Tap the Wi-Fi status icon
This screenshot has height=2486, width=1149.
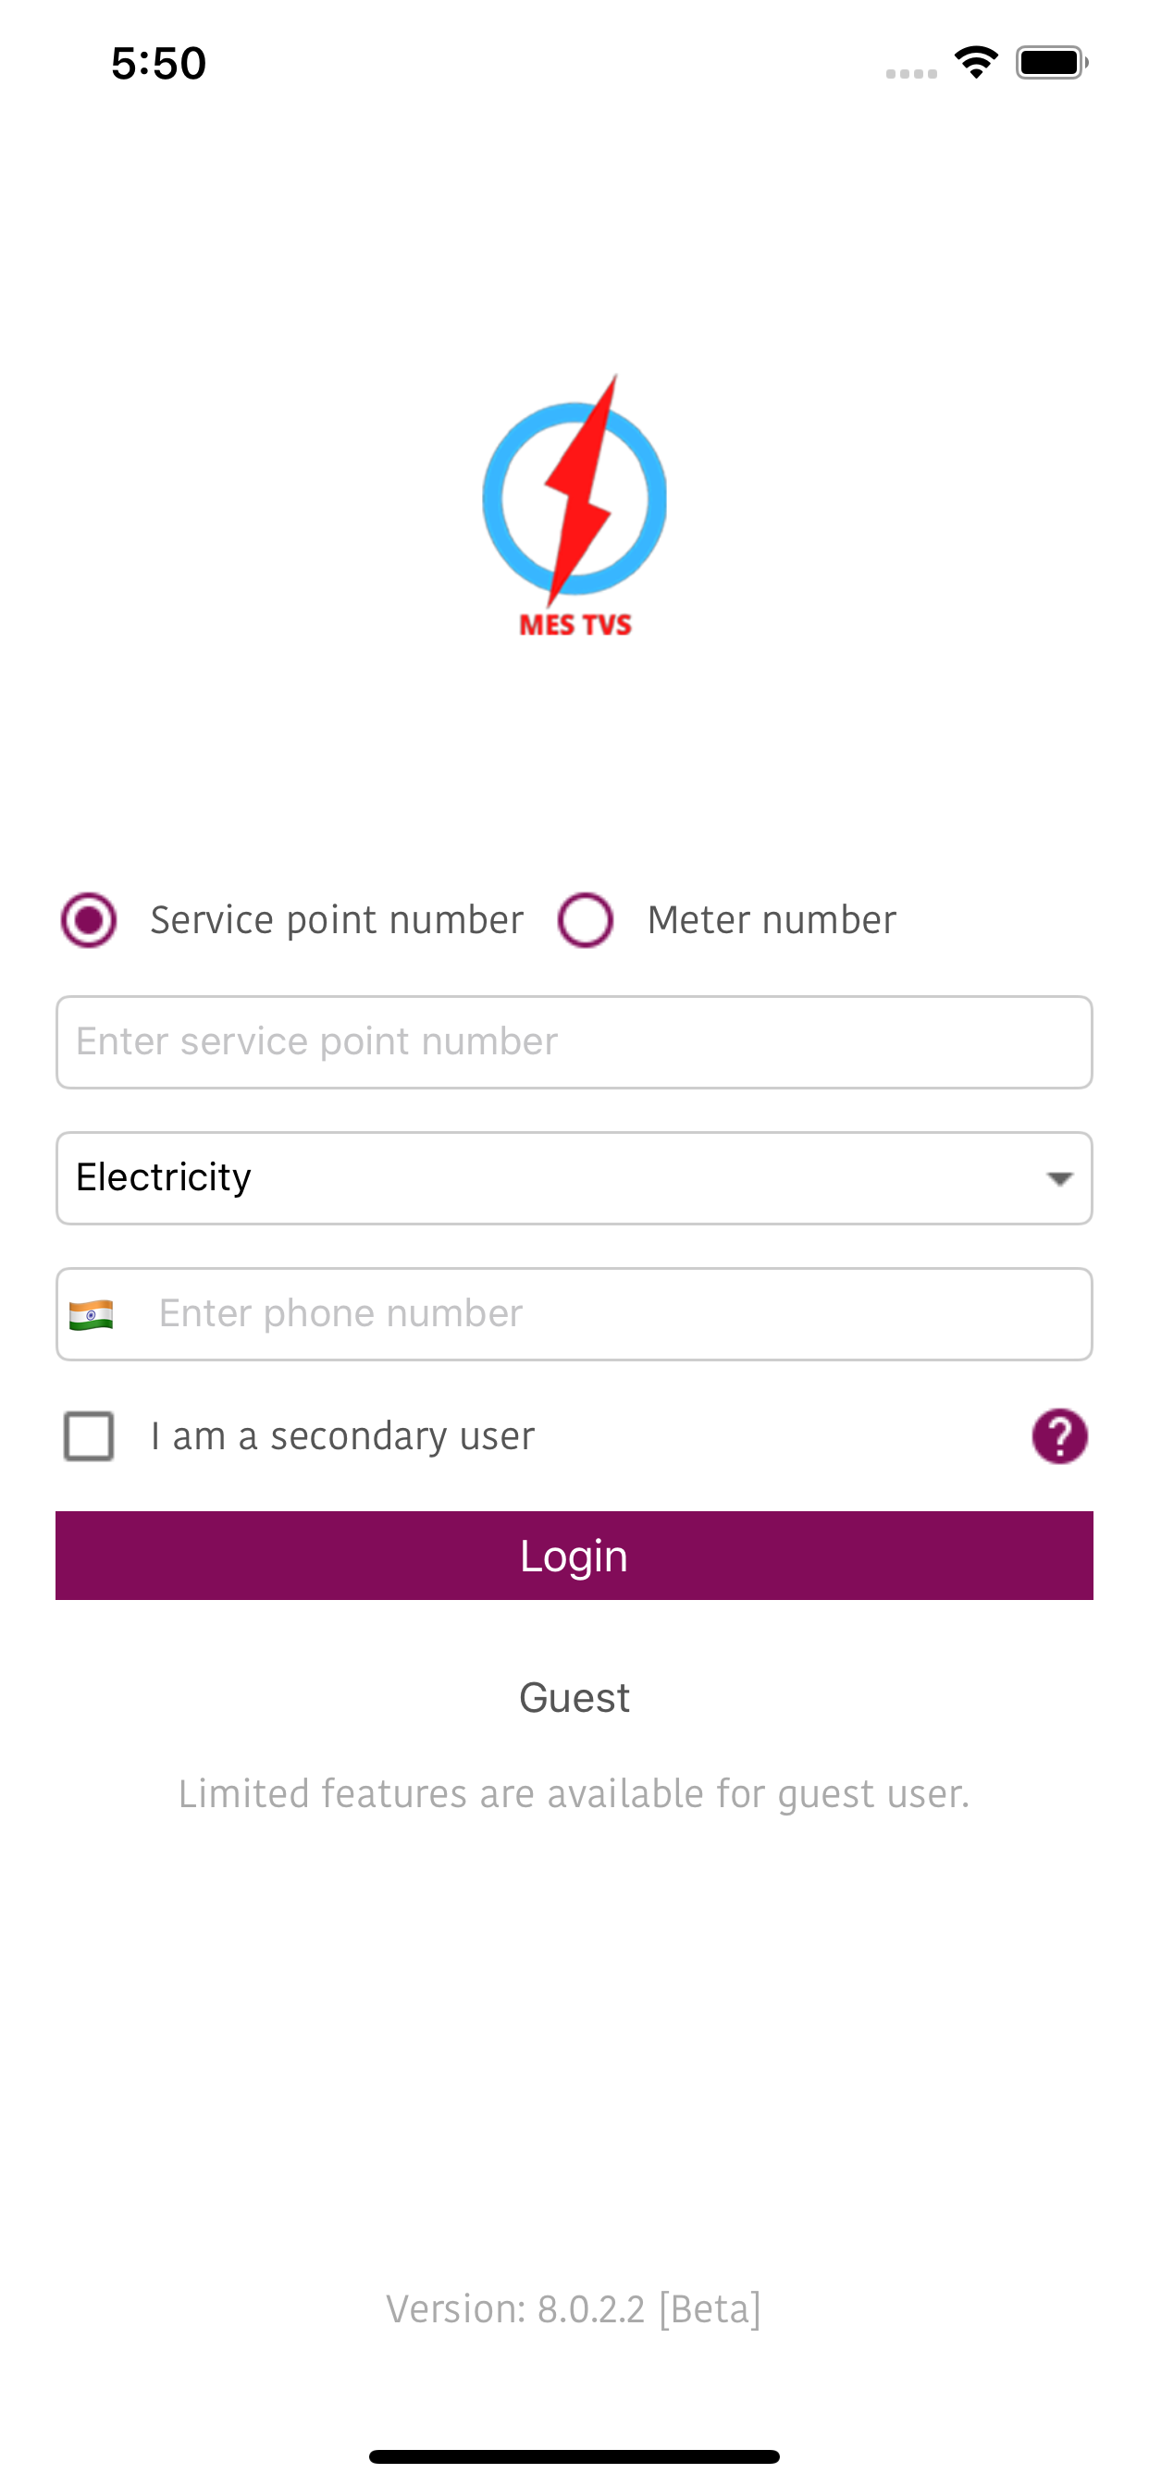click(976, 63)
